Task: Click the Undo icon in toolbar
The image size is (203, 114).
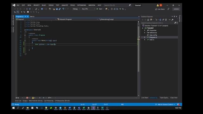Action: click(x=63, y=9)
